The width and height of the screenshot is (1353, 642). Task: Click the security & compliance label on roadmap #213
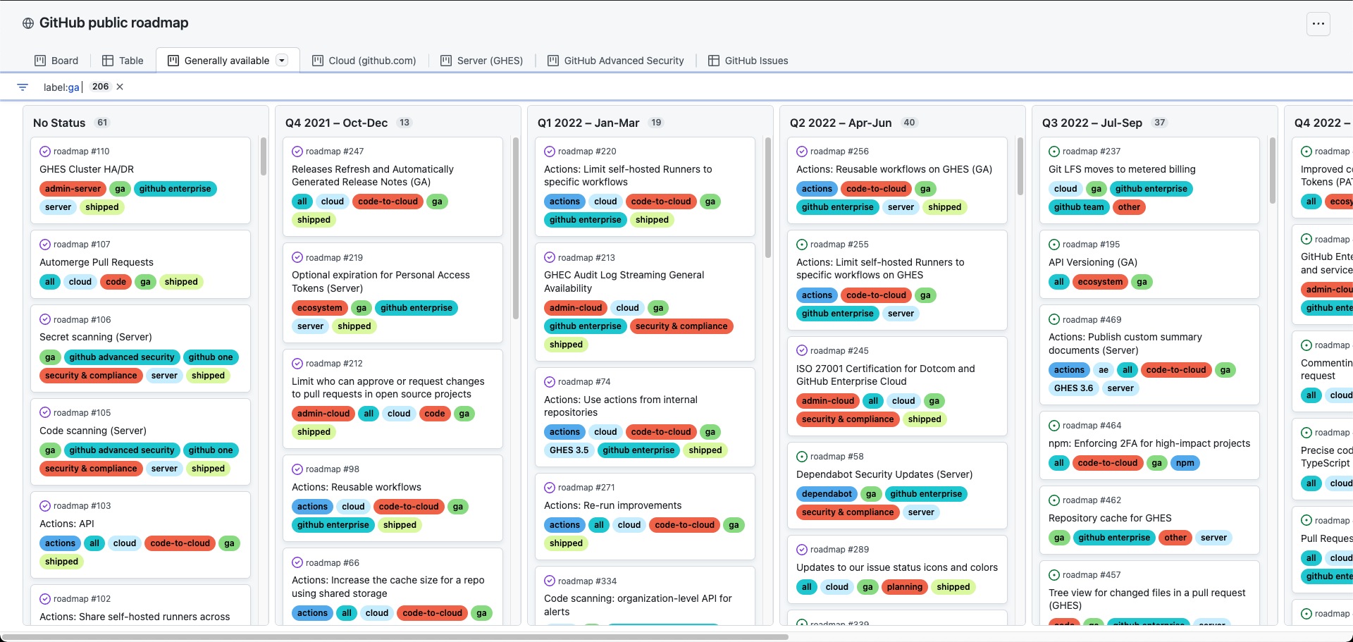click(x=681, y=326)
